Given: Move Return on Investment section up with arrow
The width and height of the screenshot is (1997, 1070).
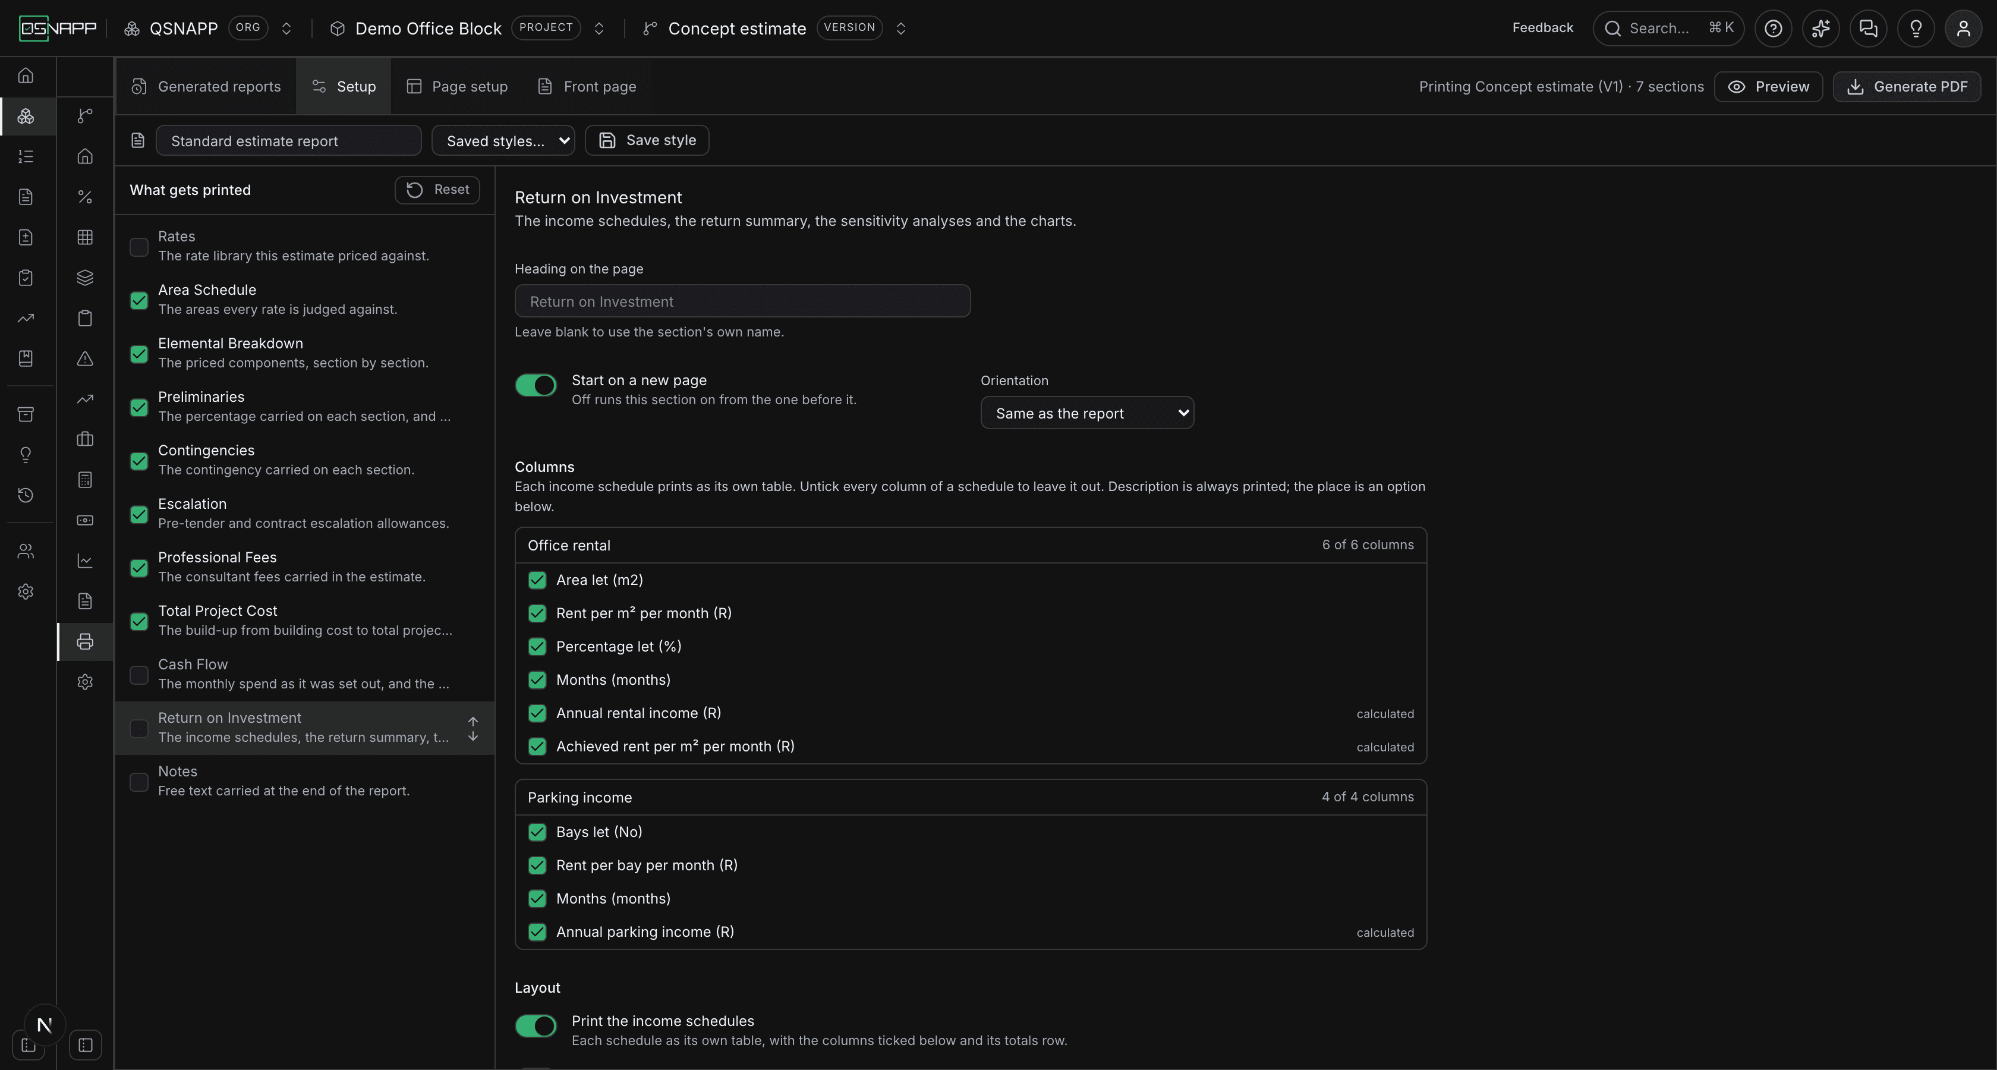Looking at the screenshot, I should point(473,721).
